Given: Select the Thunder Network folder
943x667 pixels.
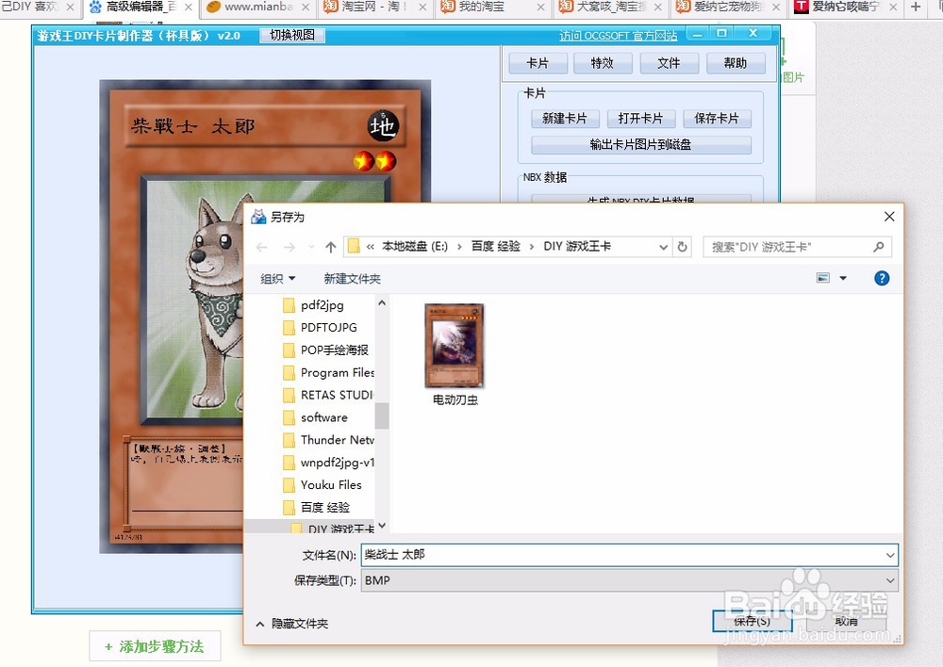Looking at the screenshot, I should (x=328, y=440).
